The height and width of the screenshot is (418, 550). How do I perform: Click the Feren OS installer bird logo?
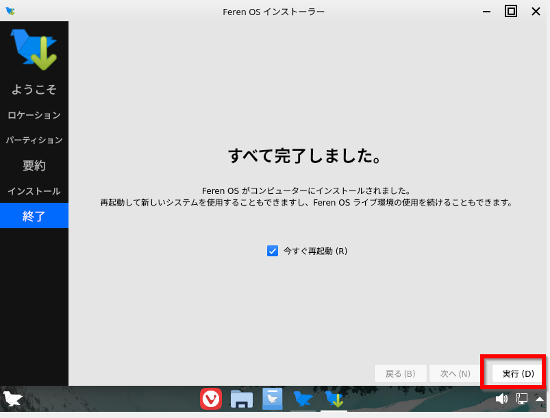[x=34, y=49]
